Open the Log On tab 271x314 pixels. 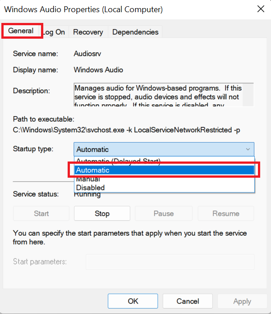54,32
